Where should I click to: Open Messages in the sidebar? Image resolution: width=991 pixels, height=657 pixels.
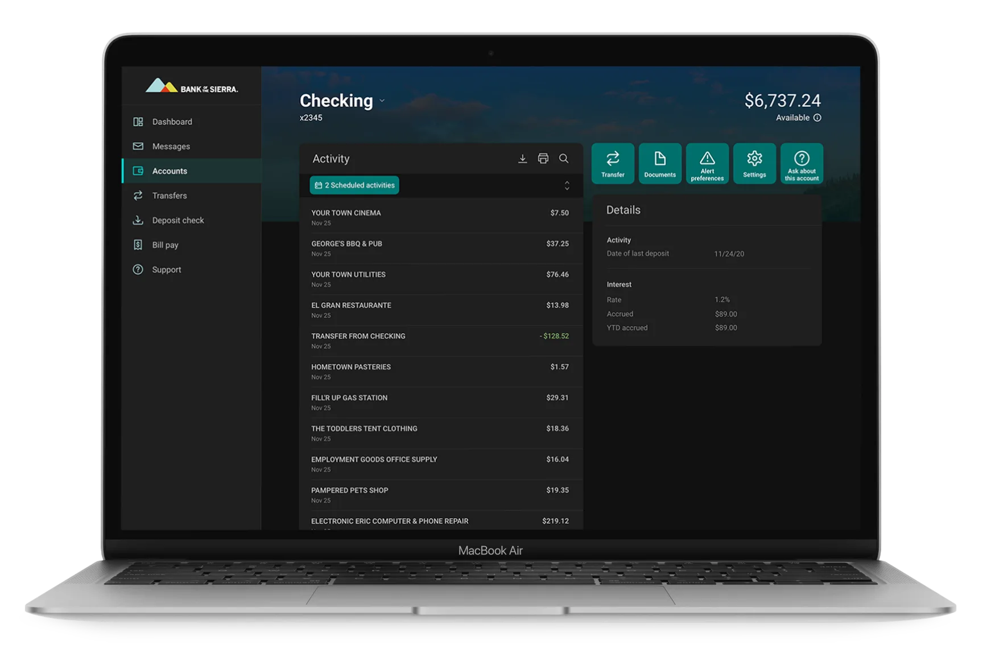[x=171, y=147]
